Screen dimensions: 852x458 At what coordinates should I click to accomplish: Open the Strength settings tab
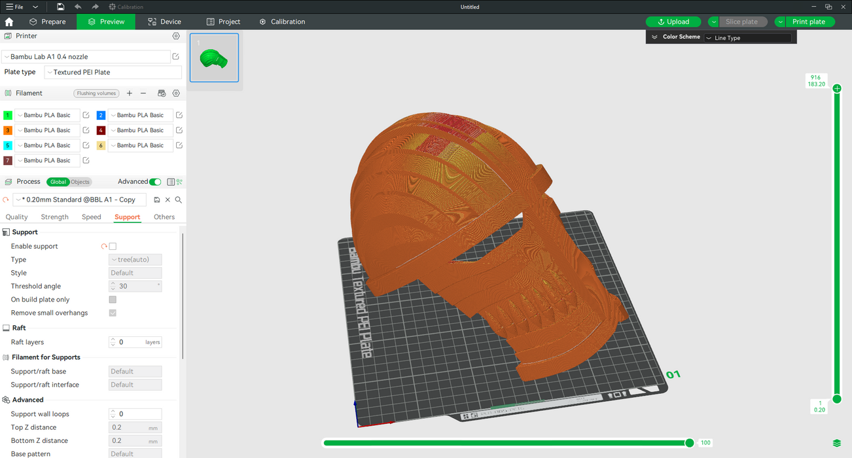tap(54, 217)
